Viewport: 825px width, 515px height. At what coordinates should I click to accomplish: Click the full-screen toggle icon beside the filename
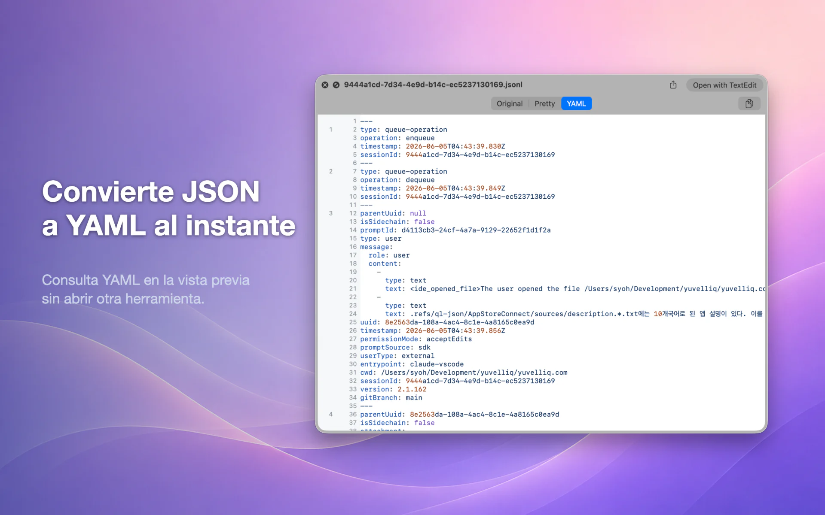point(336,85)
